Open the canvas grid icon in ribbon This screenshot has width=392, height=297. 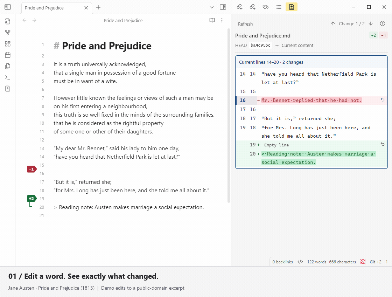pyautogui.click(x=8, y=44)
